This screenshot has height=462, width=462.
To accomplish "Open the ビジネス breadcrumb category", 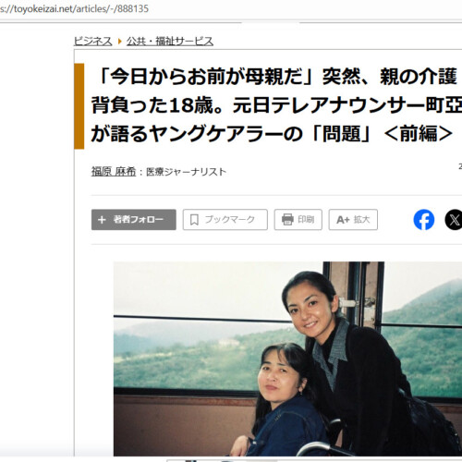I will 93,42.
